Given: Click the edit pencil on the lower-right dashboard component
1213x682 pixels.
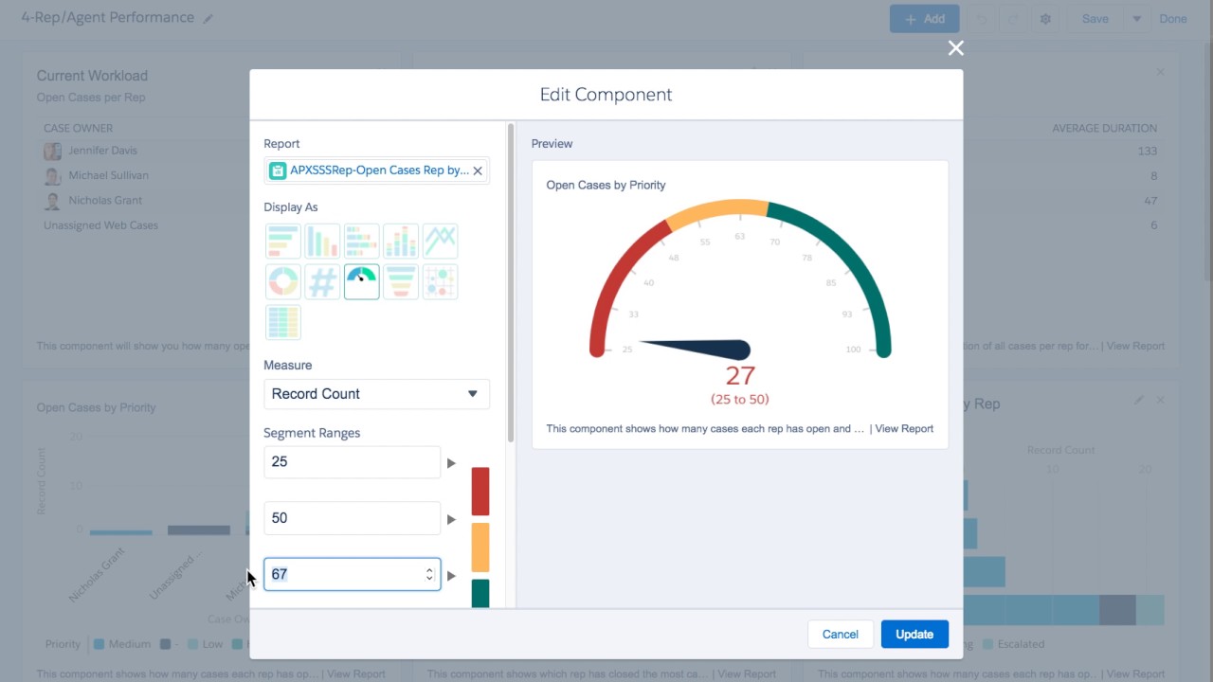Looking at the screenshot, I should 1139,401.
